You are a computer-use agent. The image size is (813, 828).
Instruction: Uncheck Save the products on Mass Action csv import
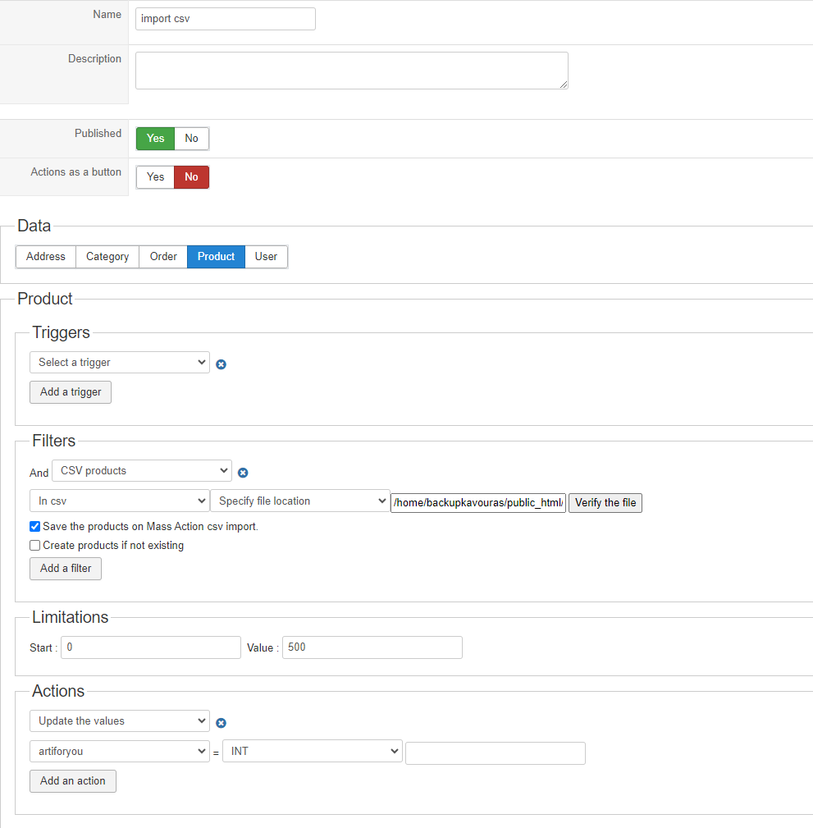tap(34, 527)
